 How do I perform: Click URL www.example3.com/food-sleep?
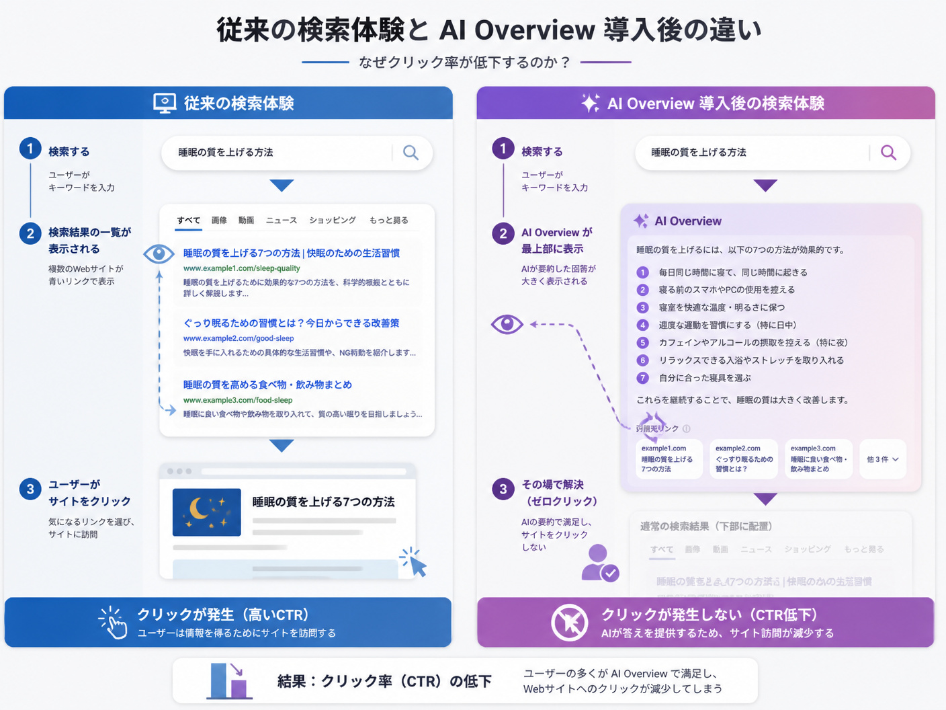click(x=238, y=400)
